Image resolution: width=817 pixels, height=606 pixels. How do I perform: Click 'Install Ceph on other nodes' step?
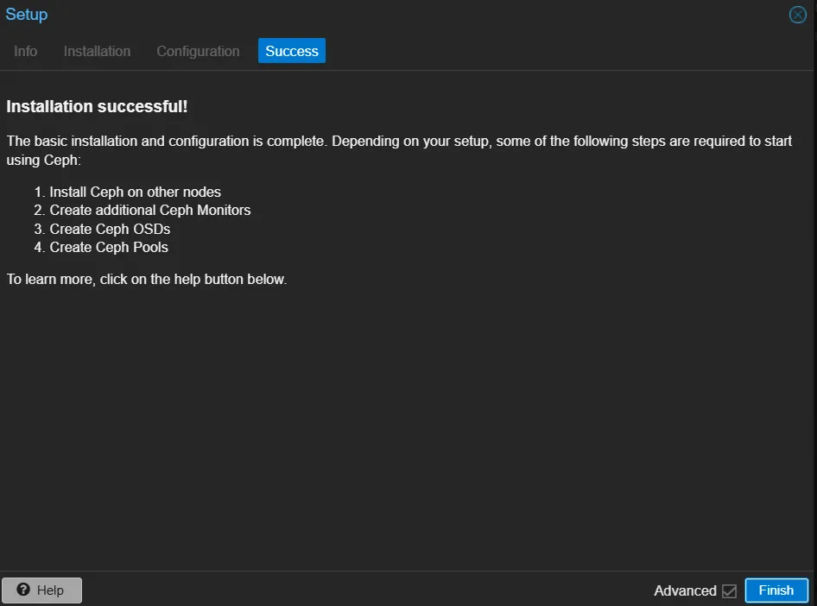(135, 193)
